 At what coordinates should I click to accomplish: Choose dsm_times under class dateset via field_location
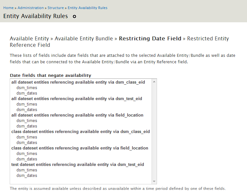click(27, 154)
